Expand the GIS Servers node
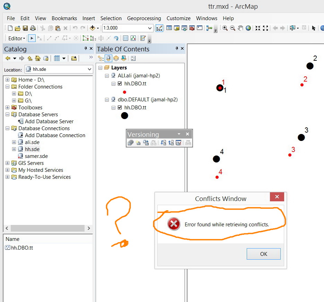This screenshot has height=302, width=324. pos(7,163)
